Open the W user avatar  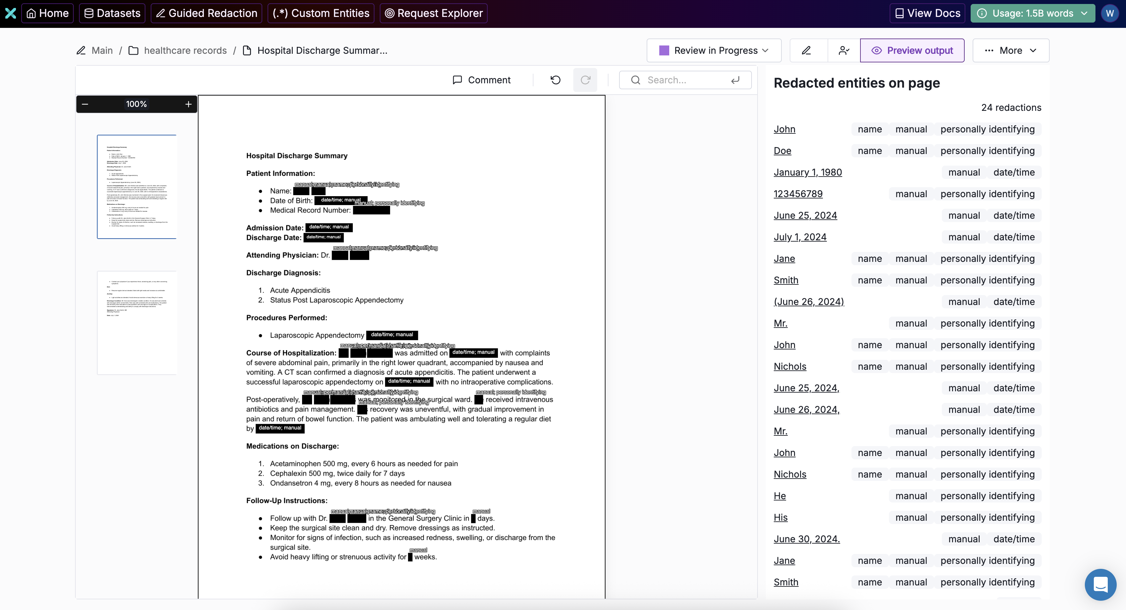pos(1109,13)
